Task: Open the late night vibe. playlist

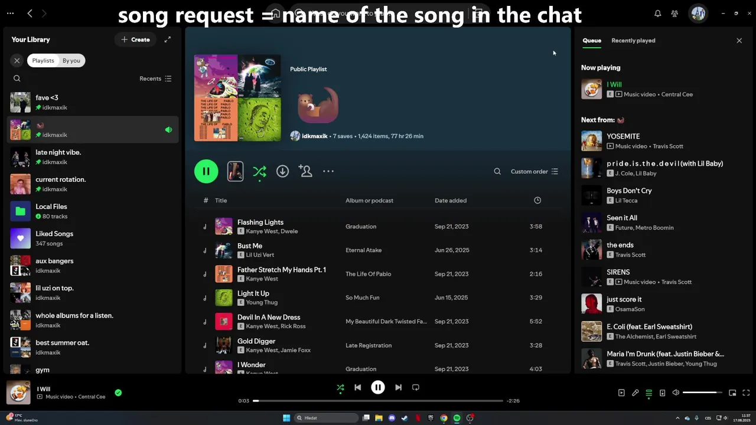Action: click(x=93, y=156)
